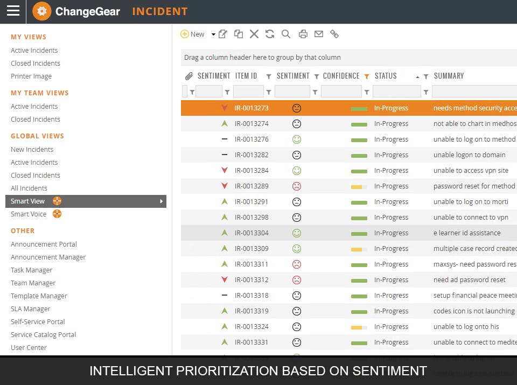Viewport: 517px width, 385px height.
Task: Print the incident list
Action: [303, 34]
